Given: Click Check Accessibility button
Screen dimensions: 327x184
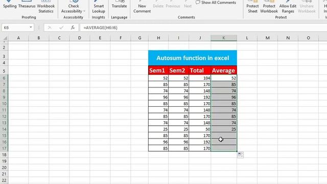Looking at the screenshot, I should [74, 7].
